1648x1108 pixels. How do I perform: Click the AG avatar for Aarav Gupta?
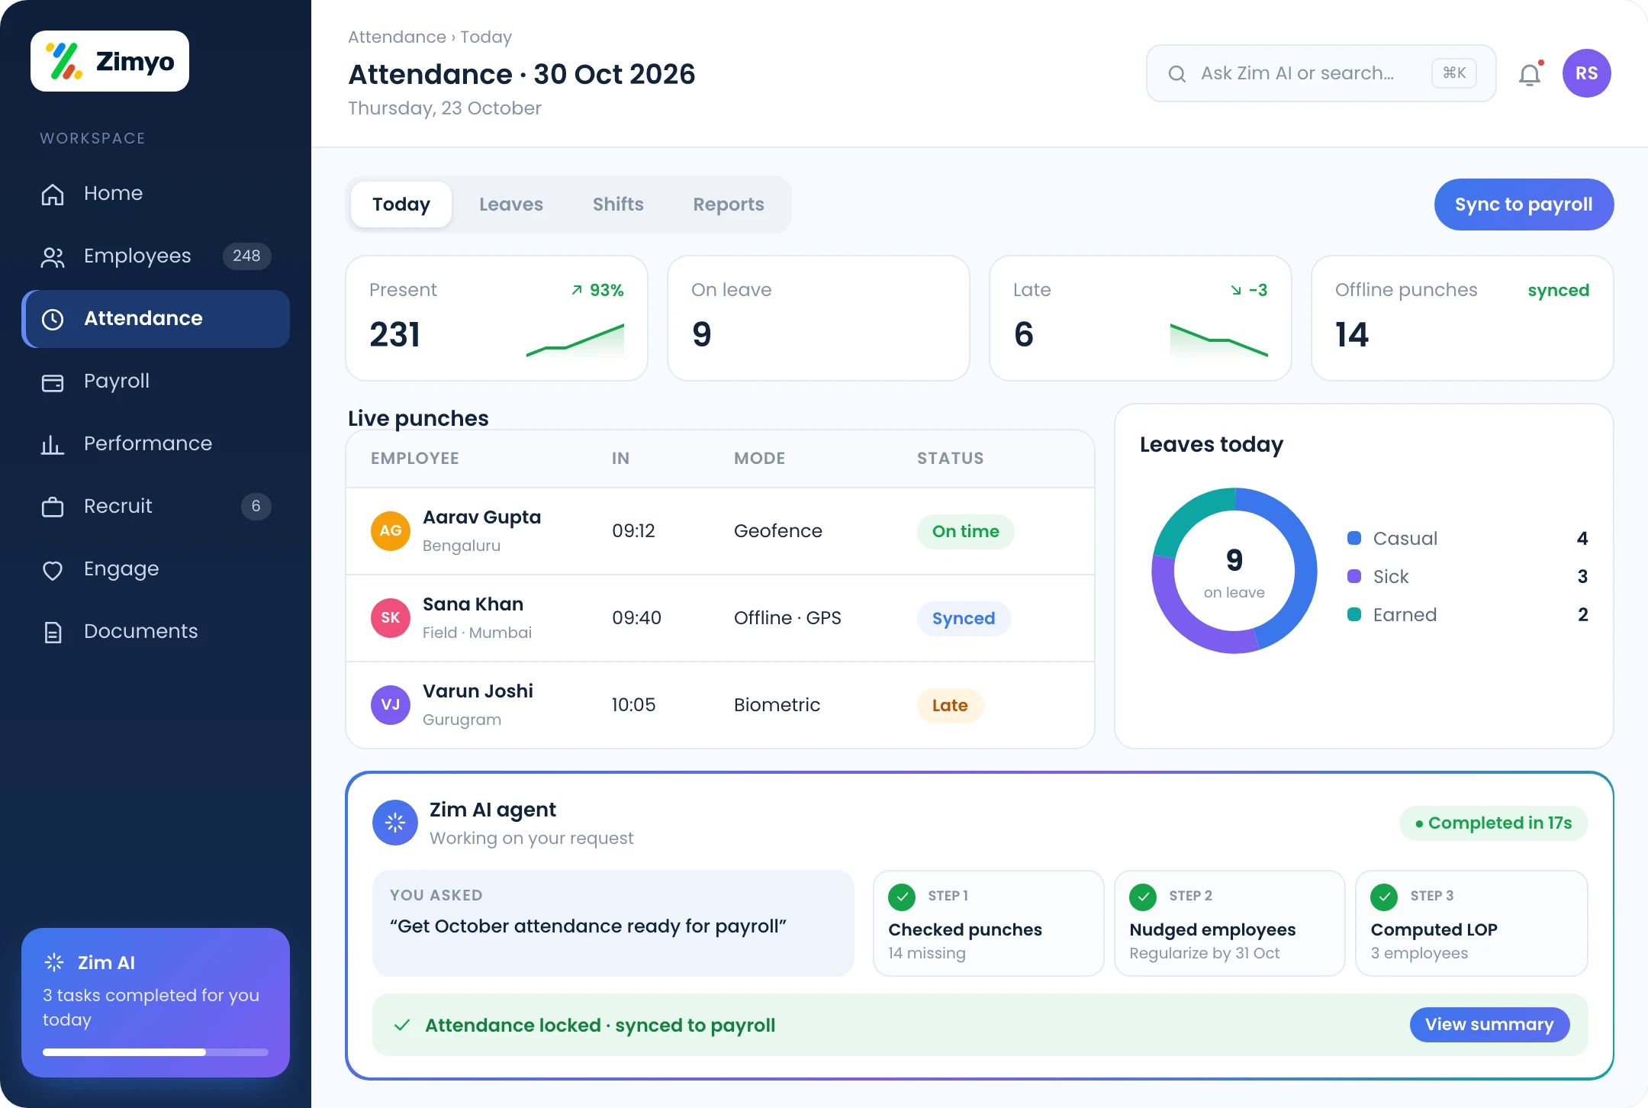pos(391,531)
